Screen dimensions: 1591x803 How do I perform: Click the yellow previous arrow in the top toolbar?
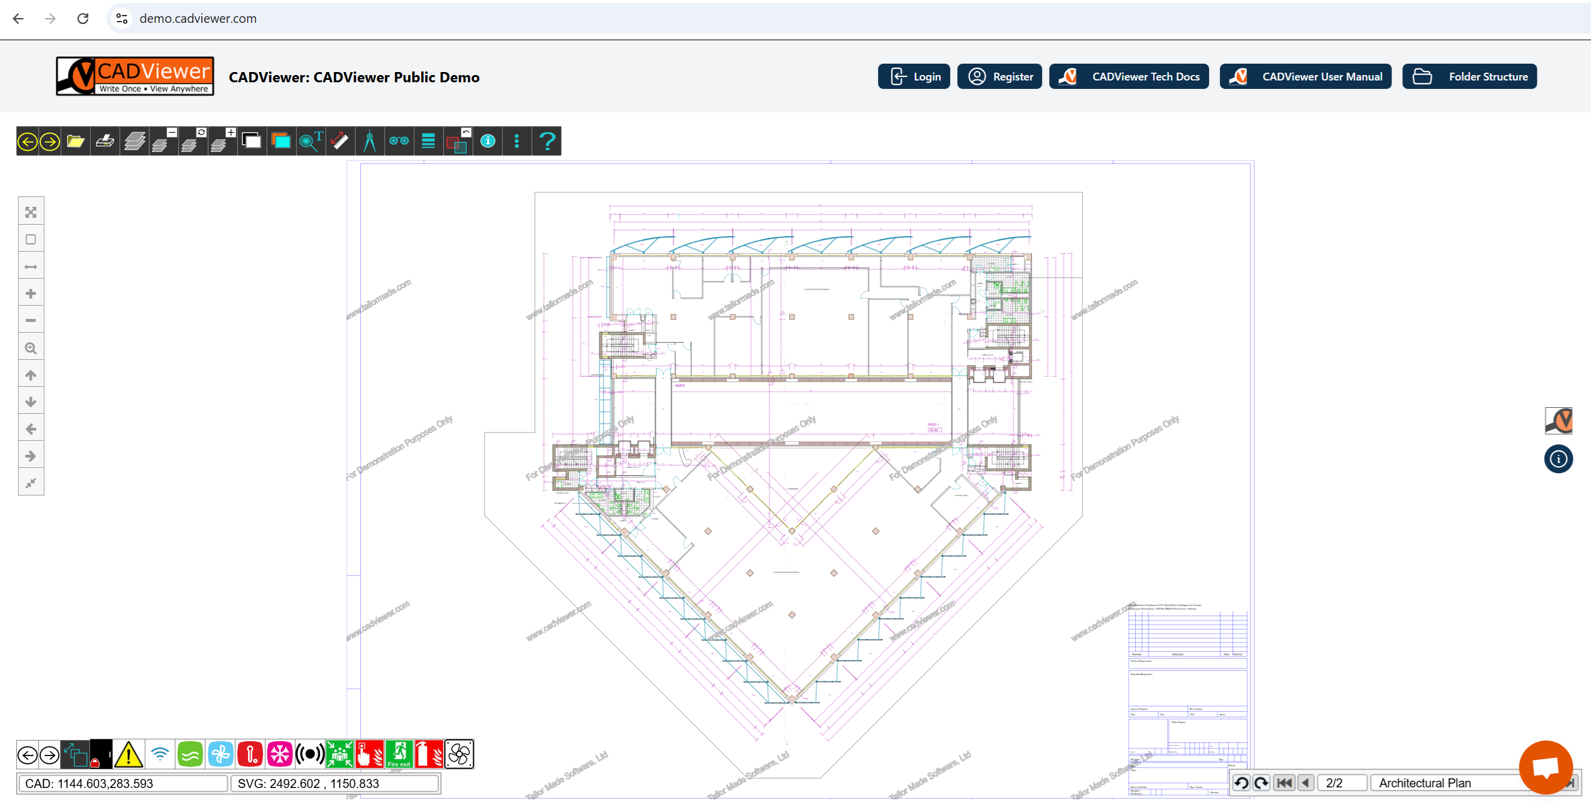click(x=27, y=142)
